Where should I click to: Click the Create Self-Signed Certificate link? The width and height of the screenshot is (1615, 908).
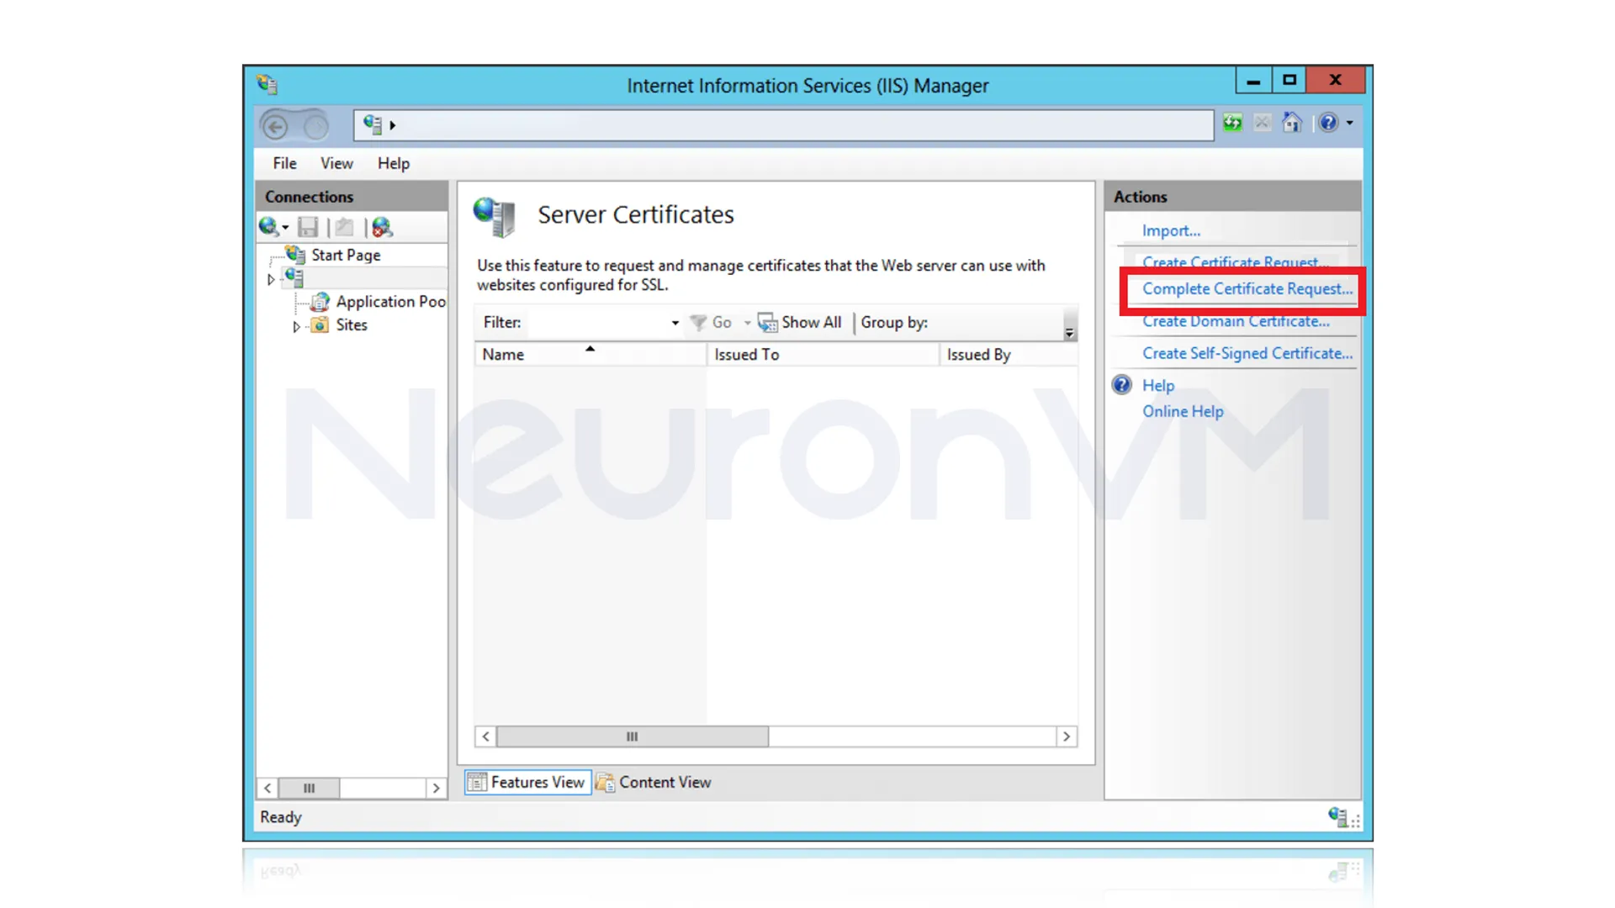(x=1247, y=353)
